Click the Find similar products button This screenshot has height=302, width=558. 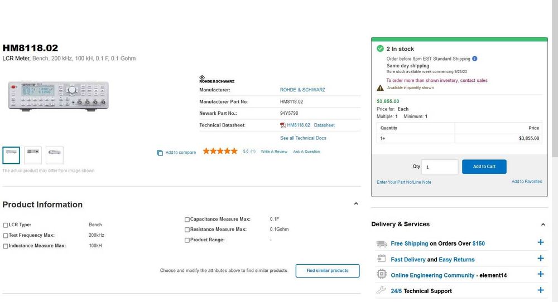tap(328, 271)
